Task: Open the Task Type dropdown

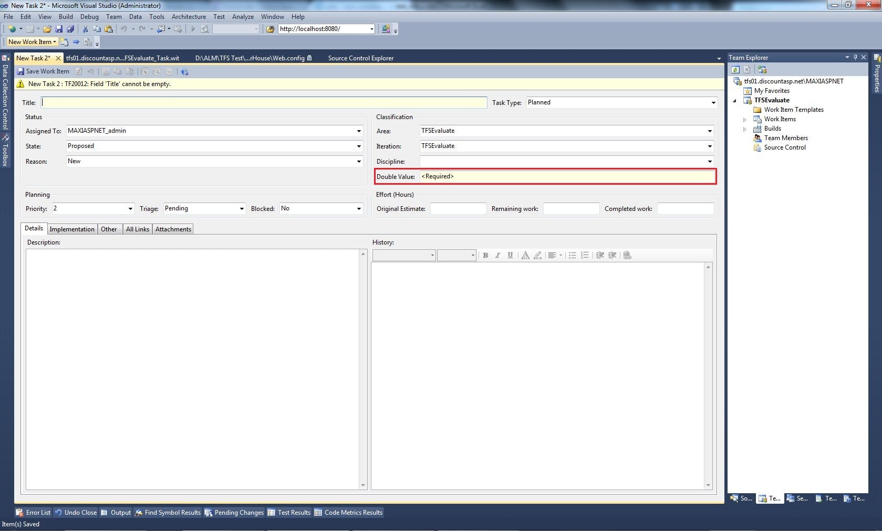Action: 713,103
